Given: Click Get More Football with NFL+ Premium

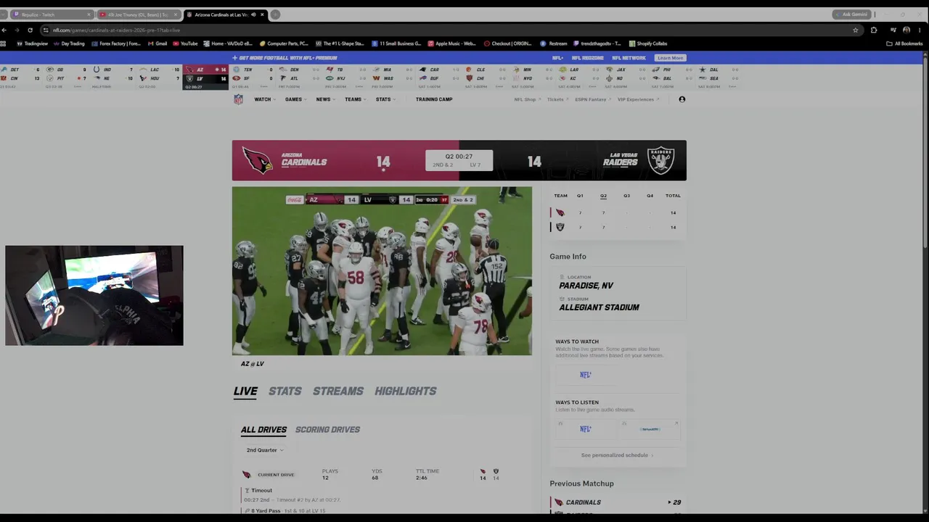Looking at the screenshot, I should click(x=285, y=58).
